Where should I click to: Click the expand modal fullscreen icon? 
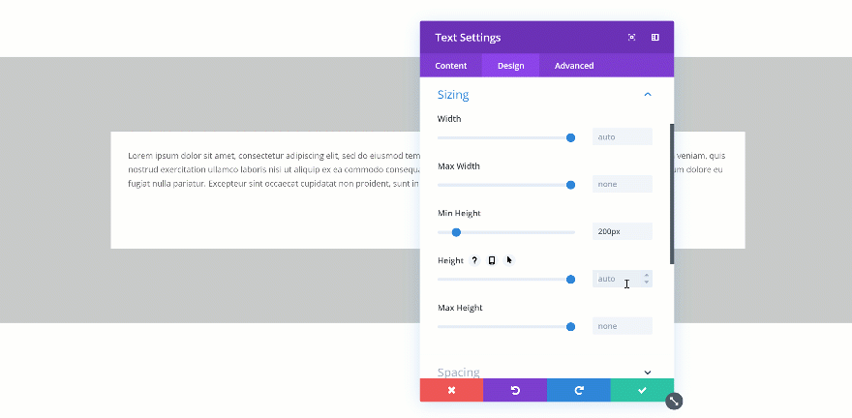coord(632,38)
